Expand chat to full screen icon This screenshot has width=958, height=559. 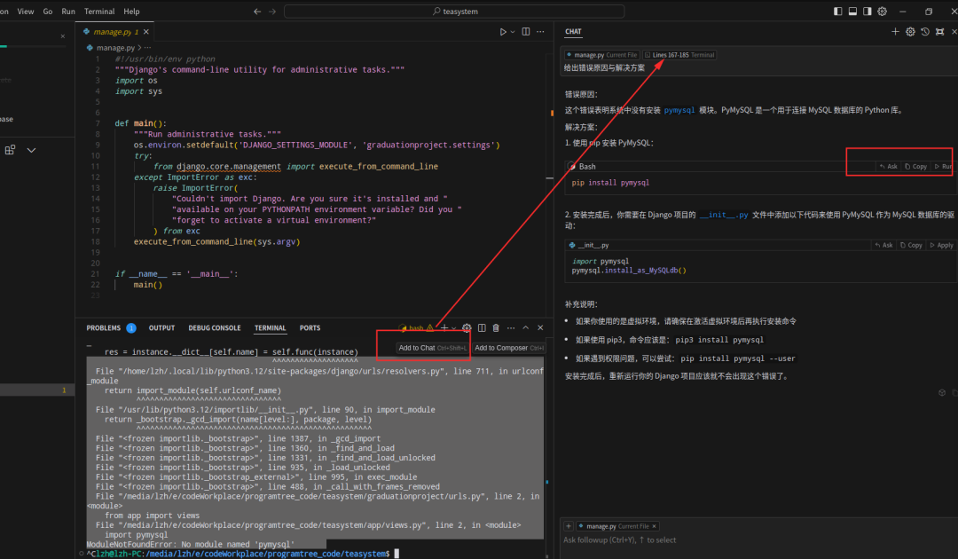[939, 32]
